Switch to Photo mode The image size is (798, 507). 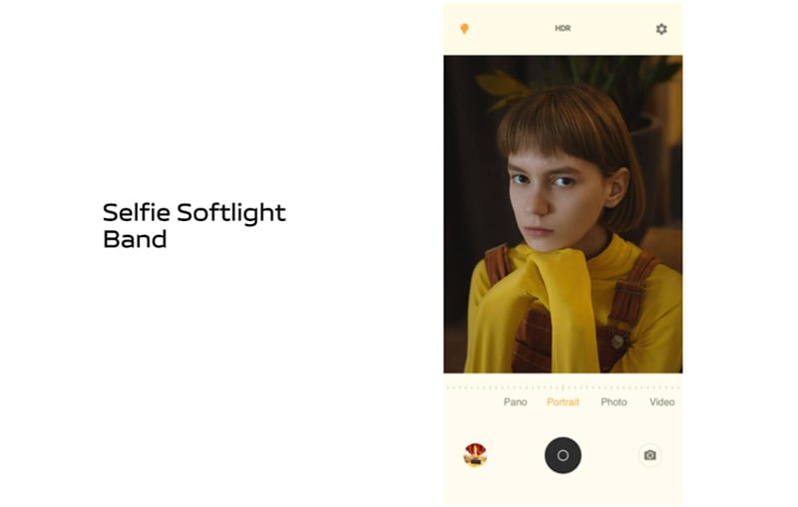[613, 401]
